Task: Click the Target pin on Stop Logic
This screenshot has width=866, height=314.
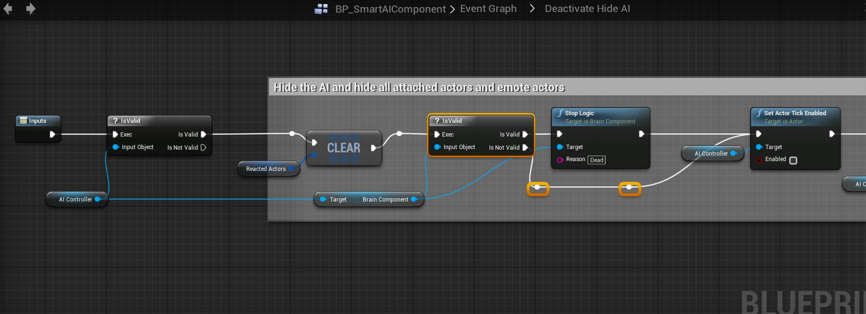Action: pos(560,147)
